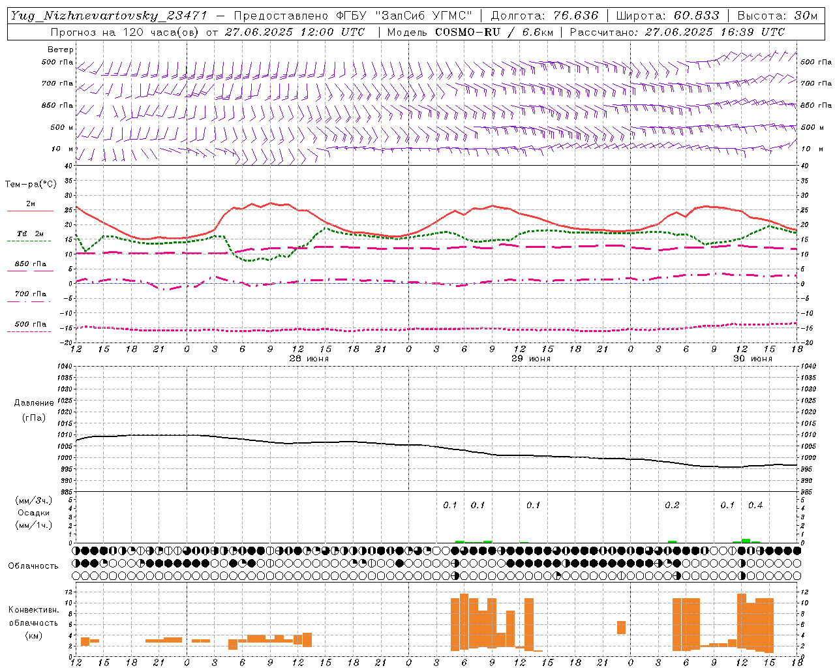The height and width of the screenshot is (668, 835).
Task: Click the red 2м temperature legend line
Action: [x=30, y=211]
